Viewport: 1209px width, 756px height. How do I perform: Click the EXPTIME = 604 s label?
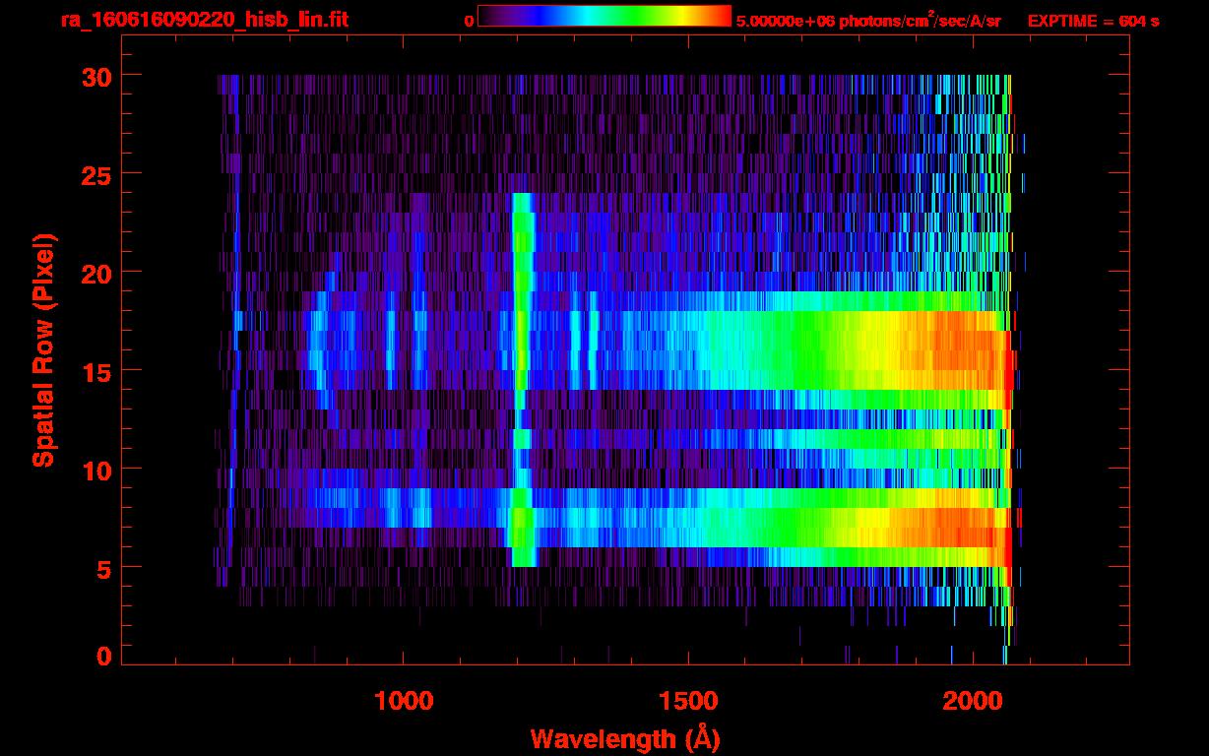click(x=1093, y=21)
